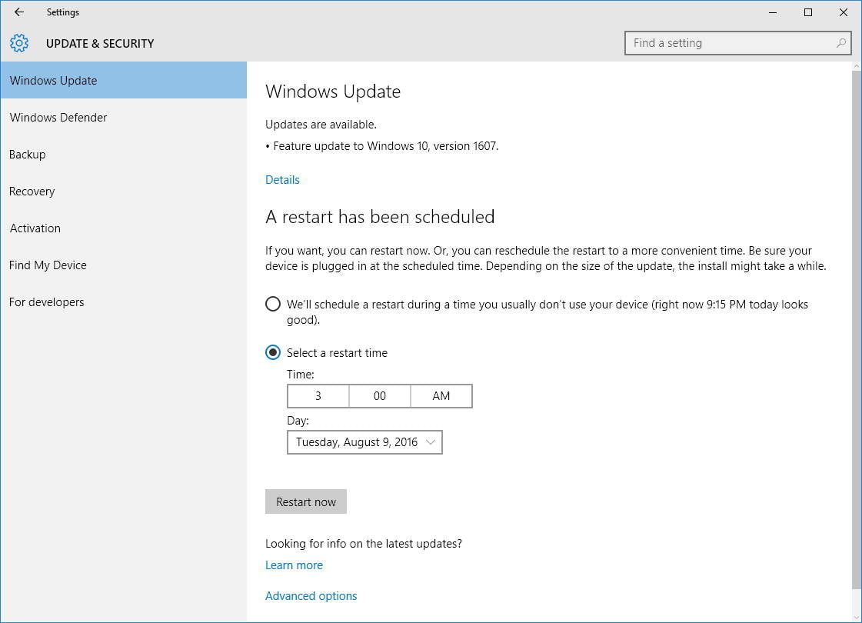This screenshot has height=623, width=862.
Task: Open the Windows Defender section
Action: click(58, 118)
